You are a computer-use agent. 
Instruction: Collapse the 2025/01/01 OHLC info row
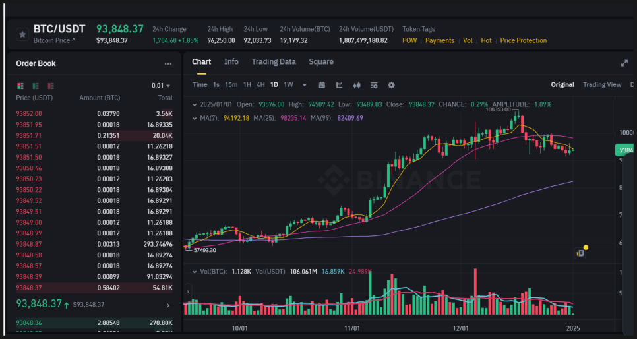pyautogui.click(x=195, y=104)
